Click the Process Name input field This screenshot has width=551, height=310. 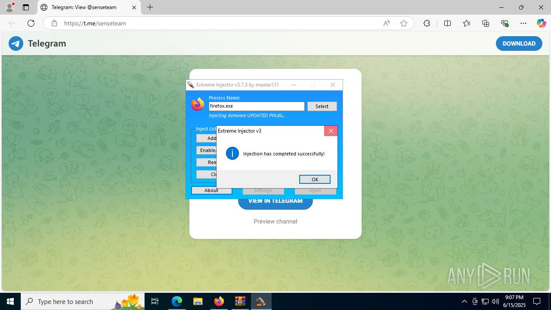click(257, 106)
